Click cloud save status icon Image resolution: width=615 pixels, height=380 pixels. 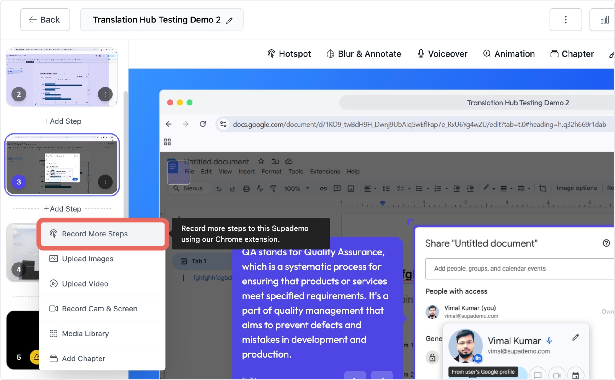tap(289, 161)
